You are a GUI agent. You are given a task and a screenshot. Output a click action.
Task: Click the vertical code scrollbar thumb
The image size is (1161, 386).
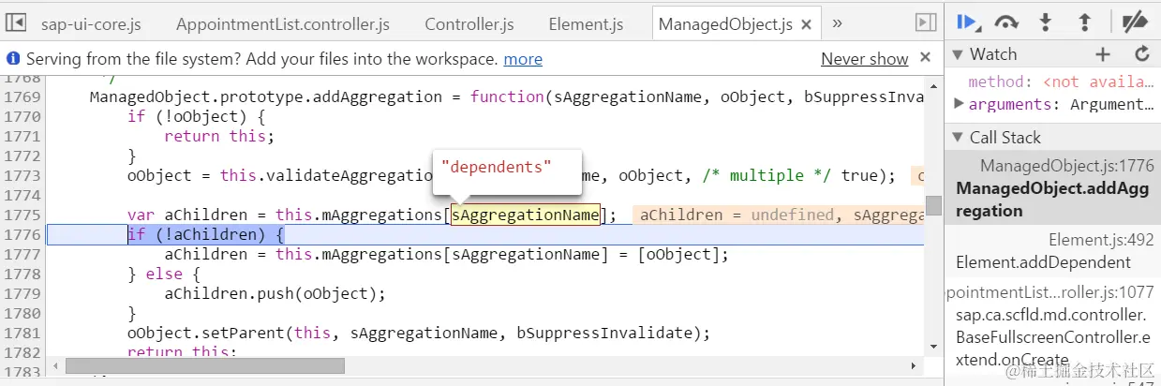(933, 205)
